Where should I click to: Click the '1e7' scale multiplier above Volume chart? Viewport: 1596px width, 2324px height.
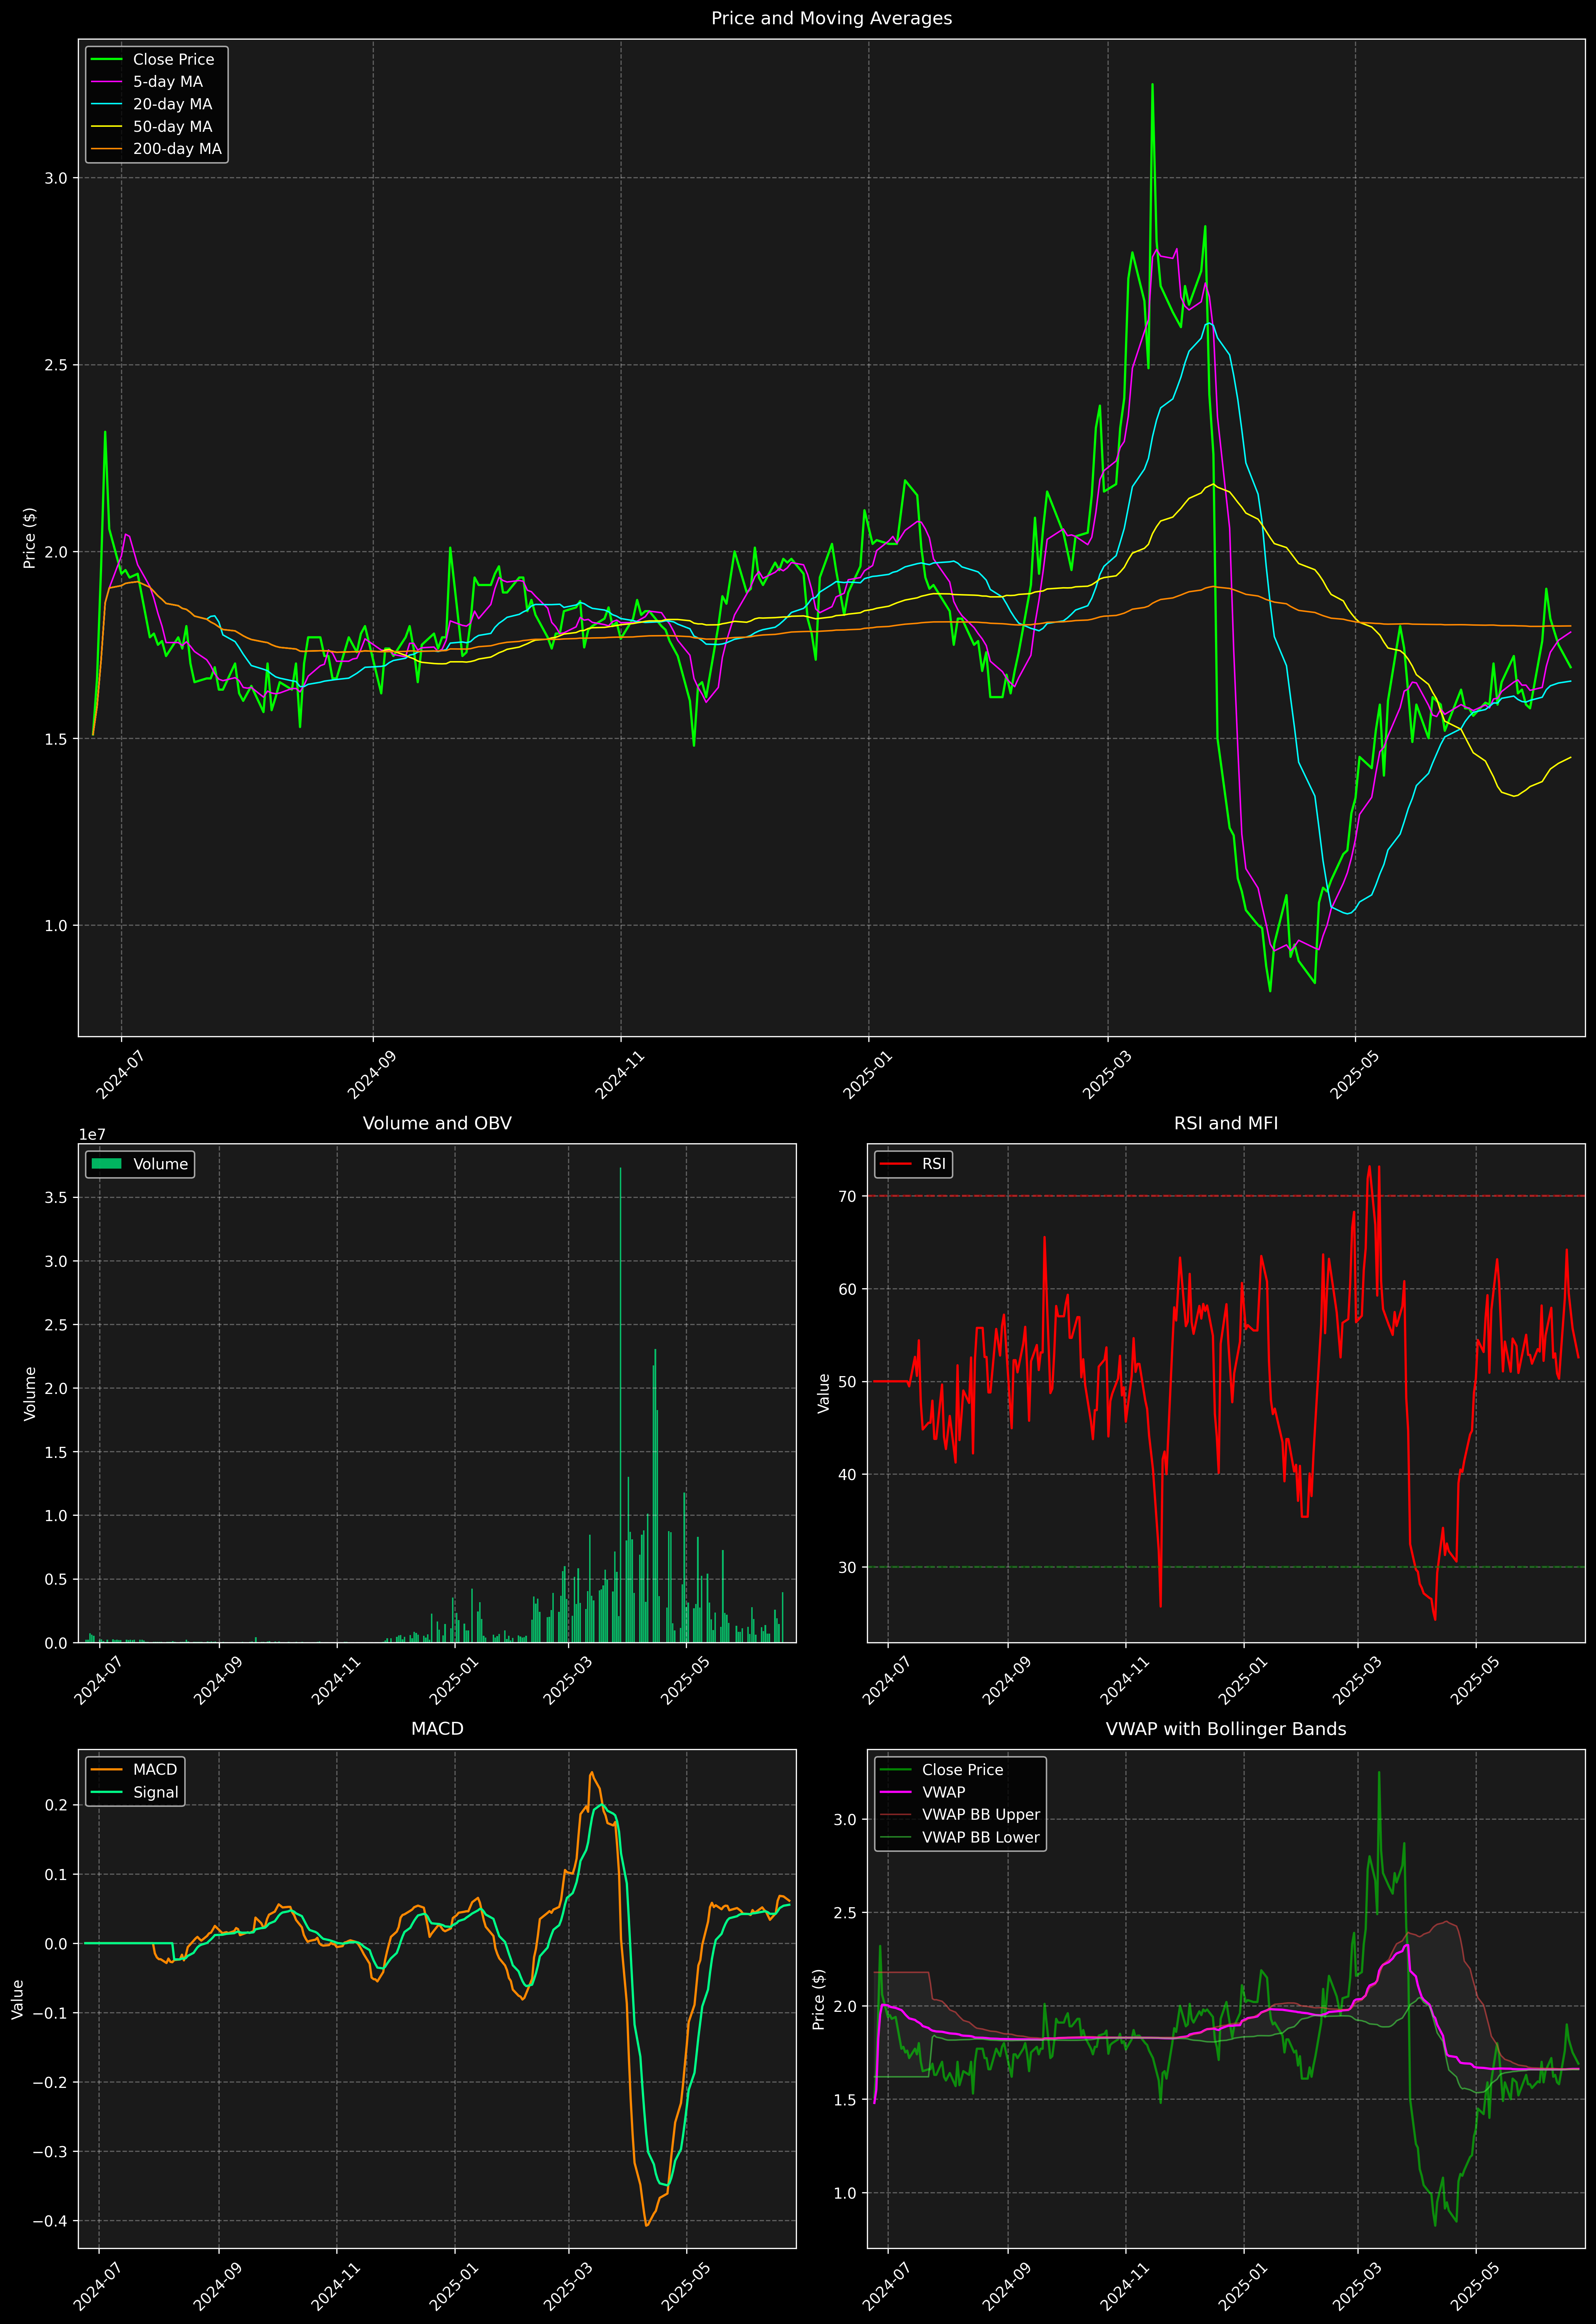click(92, 1135)
